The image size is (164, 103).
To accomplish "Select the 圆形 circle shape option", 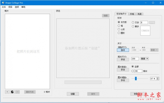I will (119, 33).
